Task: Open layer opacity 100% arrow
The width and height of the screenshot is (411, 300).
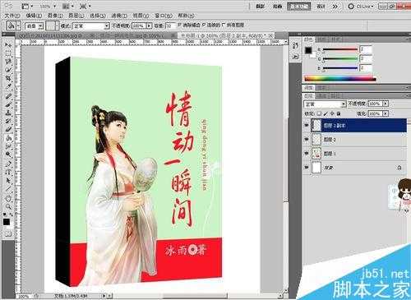Action: 386,104
